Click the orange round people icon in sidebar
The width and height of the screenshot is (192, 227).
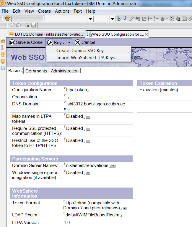3,54
